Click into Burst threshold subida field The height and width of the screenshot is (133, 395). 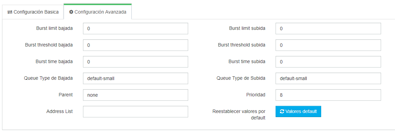coord(328,45)
